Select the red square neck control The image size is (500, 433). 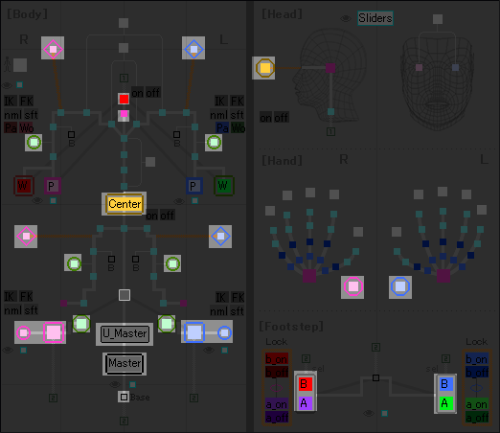coord(124,99)
